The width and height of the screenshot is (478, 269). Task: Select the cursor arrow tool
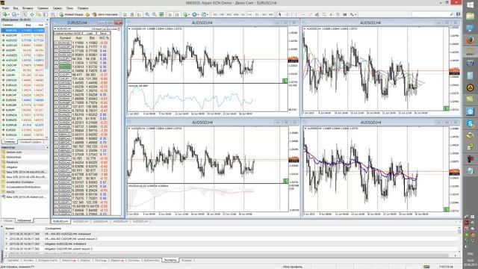280,14
